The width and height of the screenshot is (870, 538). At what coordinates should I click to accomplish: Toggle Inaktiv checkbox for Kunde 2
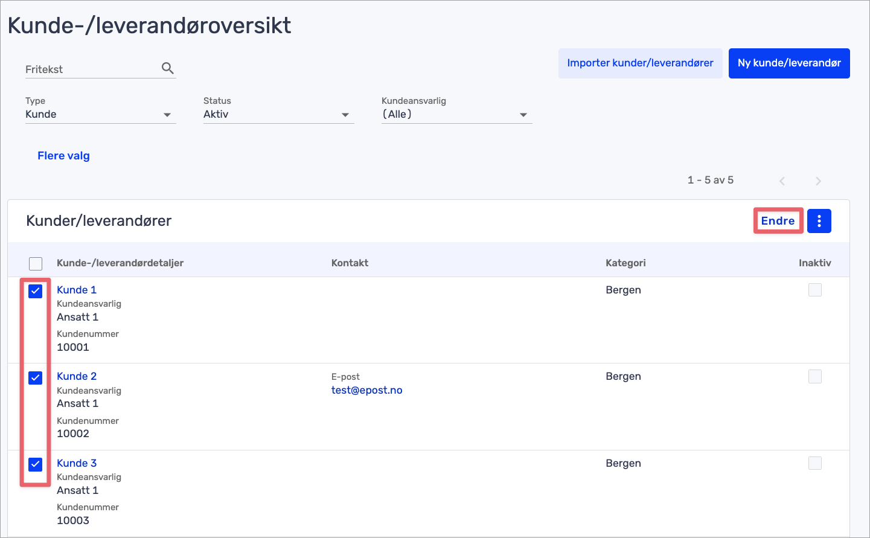coord(814,377)
